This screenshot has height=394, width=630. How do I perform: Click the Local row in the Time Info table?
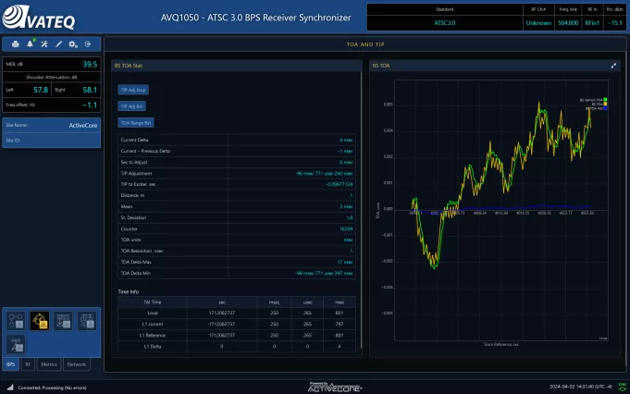coord(237,313)
